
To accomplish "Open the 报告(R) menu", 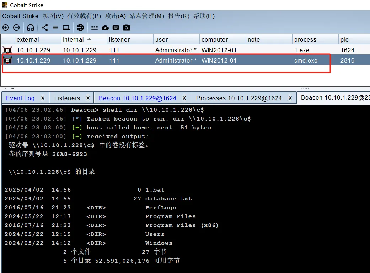I will pos(179,16).
